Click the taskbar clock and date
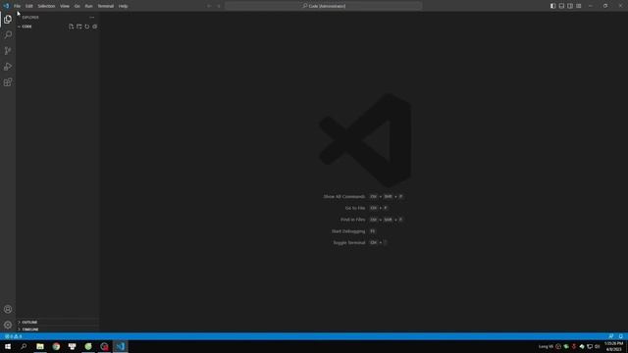Image resolution: width=628 pixels, height=353 pixels. (x=613, y=346)
